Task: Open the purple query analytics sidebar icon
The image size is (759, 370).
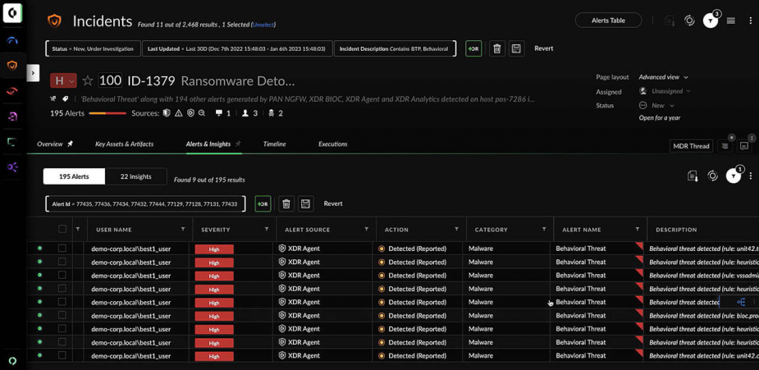Action: pos(12,167)
